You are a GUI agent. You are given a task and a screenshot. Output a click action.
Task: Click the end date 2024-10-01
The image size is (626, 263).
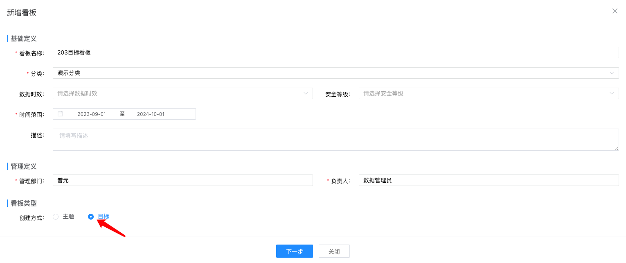coord(151,114)
